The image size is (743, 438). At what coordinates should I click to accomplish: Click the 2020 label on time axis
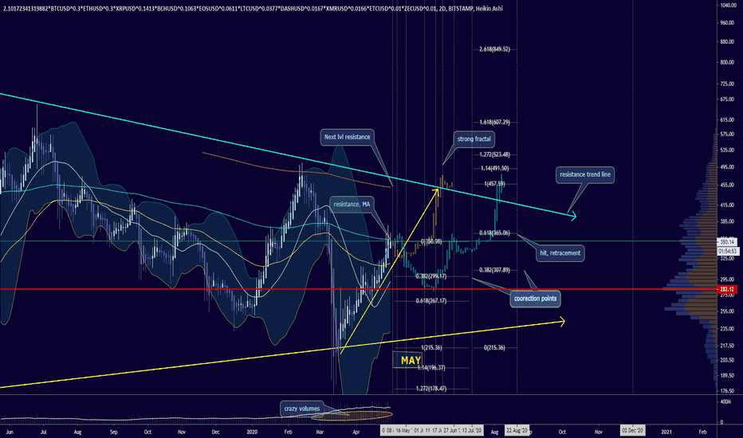coord(252,432)
